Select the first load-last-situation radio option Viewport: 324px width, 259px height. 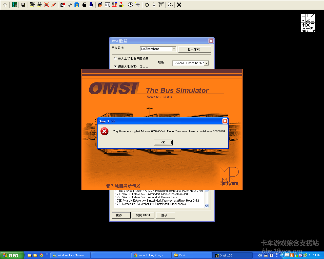pos(115,58)
